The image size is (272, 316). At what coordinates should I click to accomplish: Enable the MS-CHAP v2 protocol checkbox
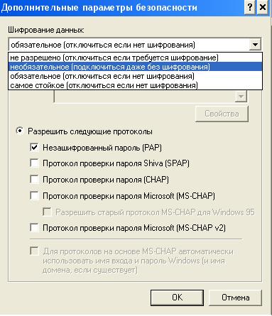(34, 228)
